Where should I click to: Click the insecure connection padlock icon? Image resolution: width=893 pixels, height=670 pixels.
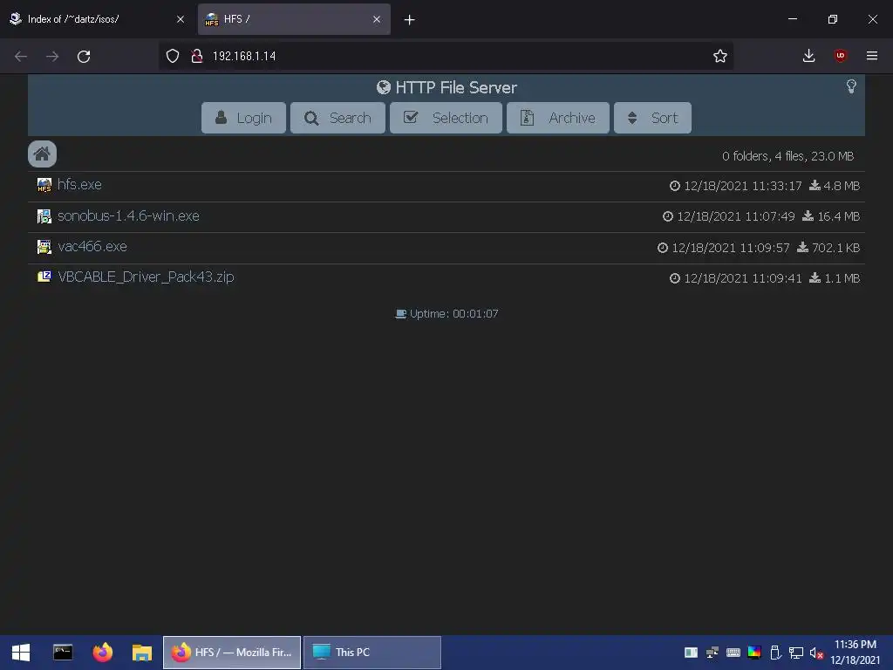pos(197,56)
